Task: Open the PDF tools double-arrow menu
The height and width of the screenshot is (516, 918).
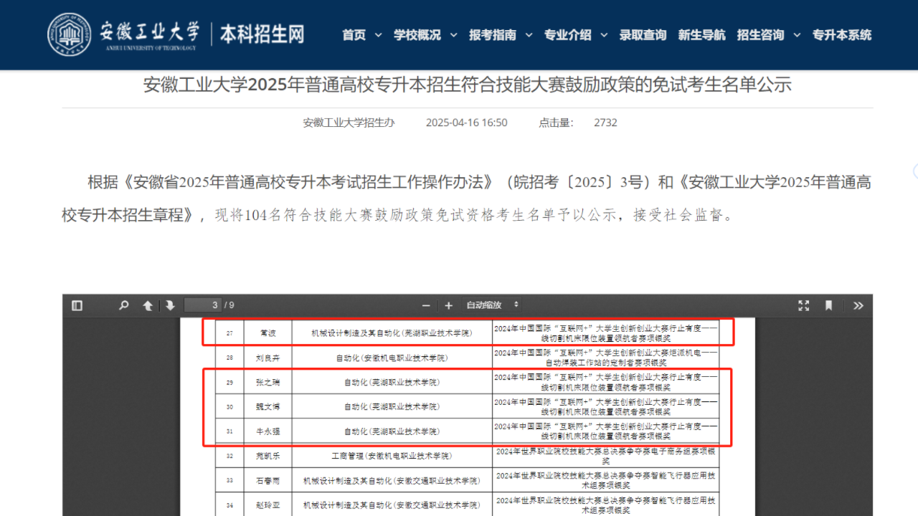Action: pyautogui.click(x=858, y=305)
